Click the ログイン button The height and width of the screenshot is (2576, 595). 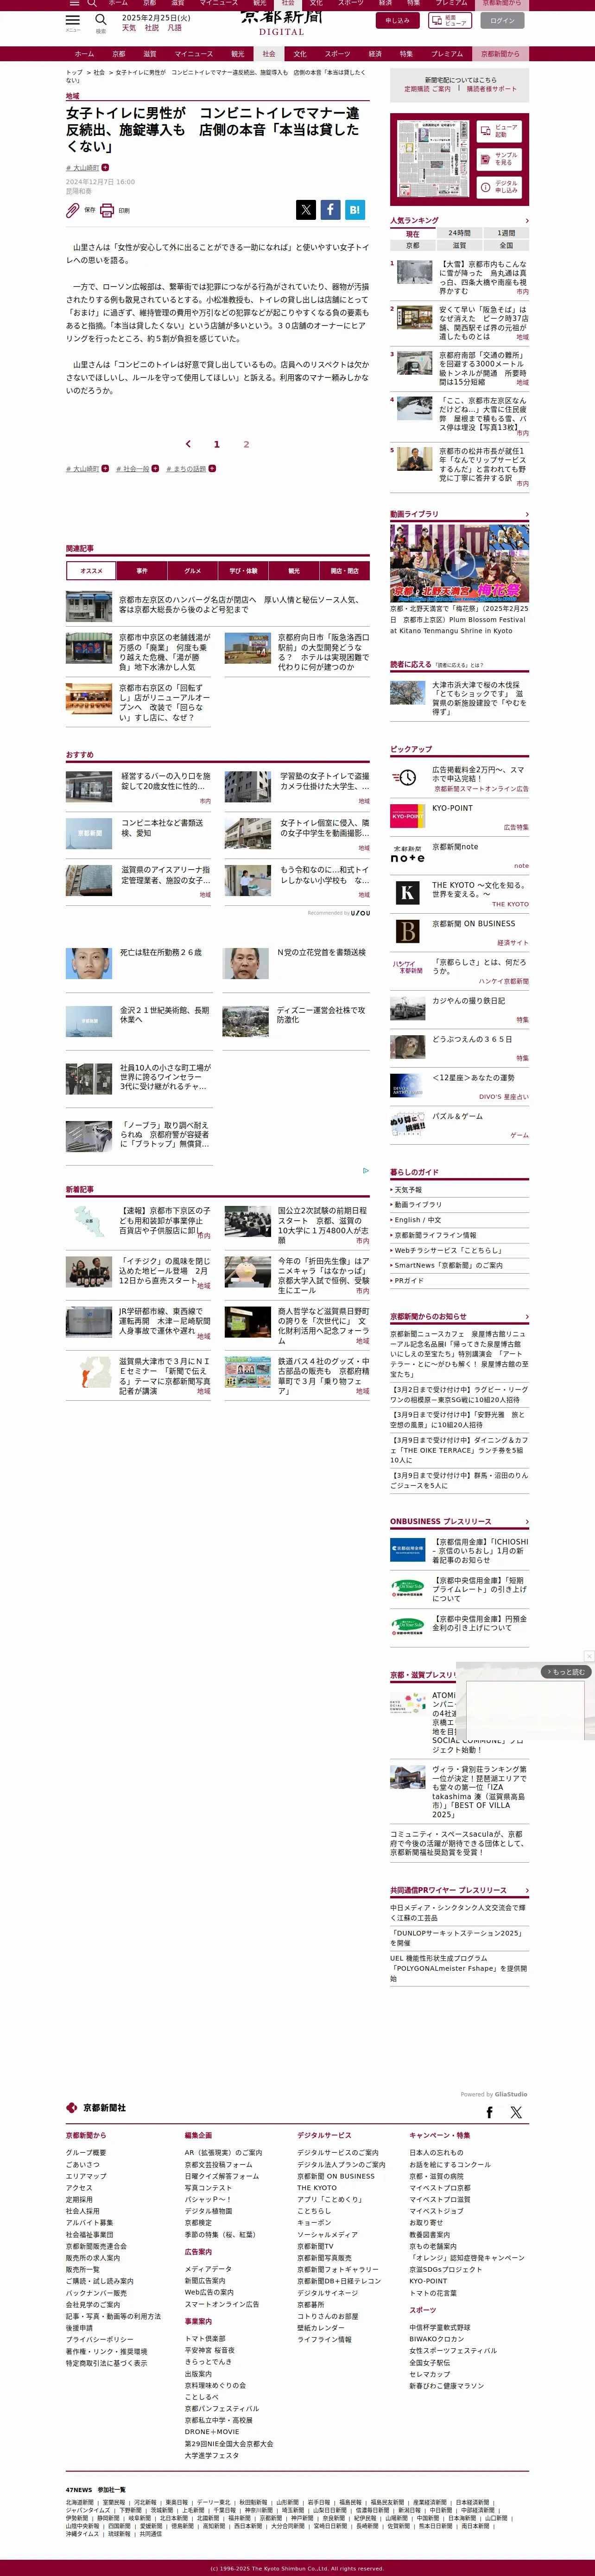coord(502,20)
